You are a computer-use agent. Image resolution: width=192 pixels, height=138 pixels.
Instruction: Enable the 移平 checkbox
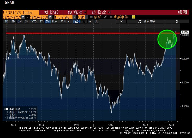pyautogui.click(x=91, y=17)
